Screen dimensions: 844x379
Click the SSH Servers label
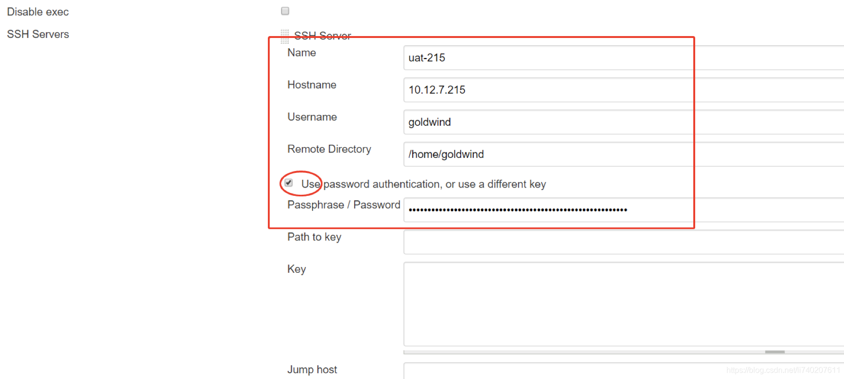click(x=38, y=34)
